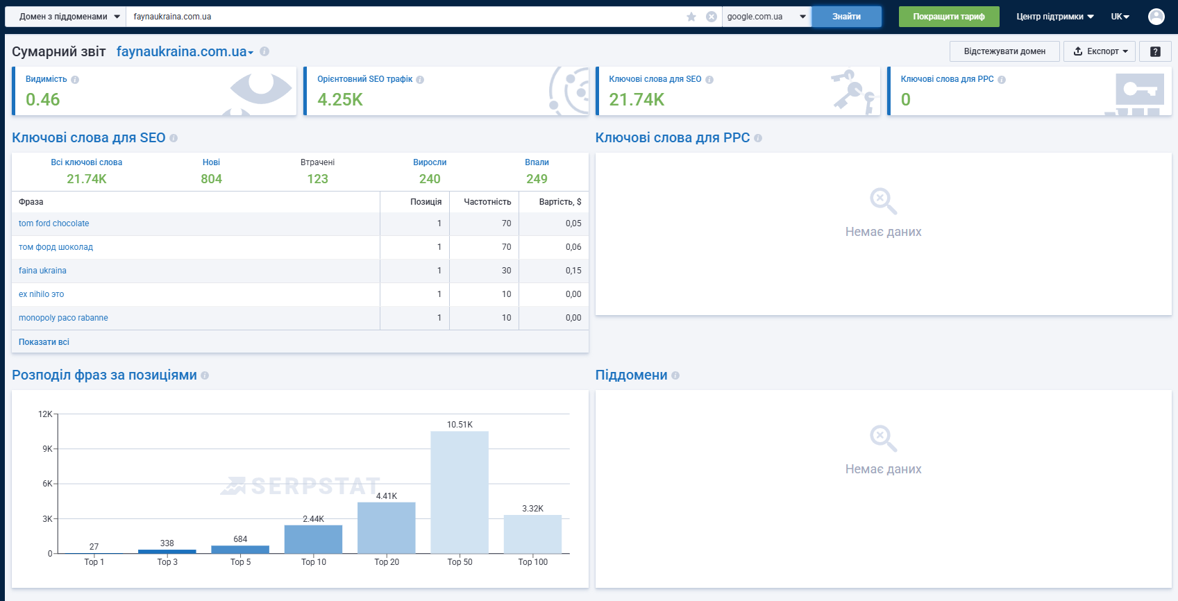1178x601 pixels.
Task: Open info icon beside Піддомени heading
Action: click(675, 375)
